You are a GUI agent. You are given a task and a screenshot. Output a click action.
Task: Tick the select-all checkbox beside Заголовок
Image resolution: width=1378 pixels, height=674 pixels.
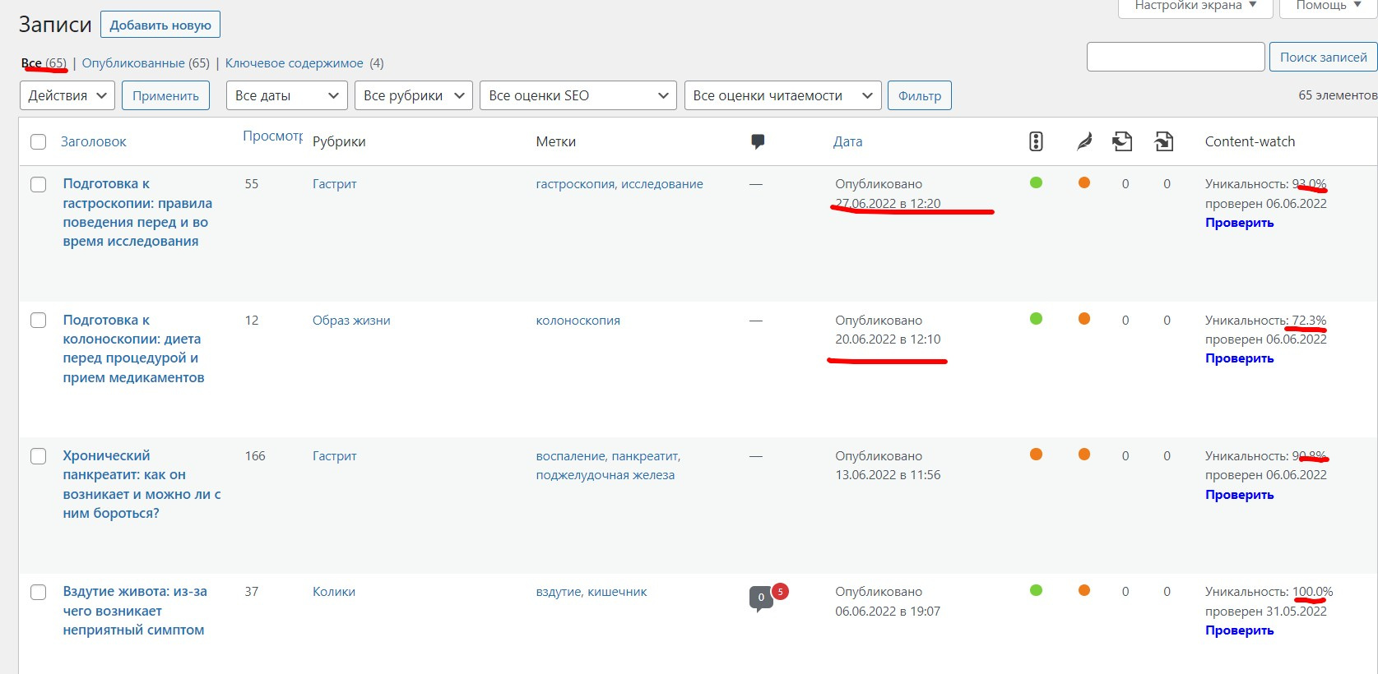[x=38, y=141]
